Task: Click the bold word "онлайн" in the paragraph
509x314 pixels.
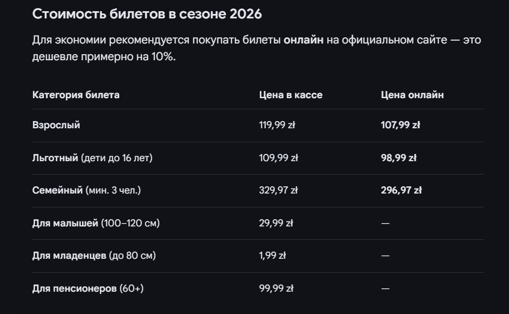Action: click(303, 40)
